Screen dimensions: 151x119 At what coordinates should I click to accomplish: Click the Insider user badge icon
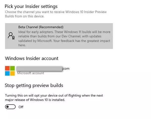coord(11,36)
